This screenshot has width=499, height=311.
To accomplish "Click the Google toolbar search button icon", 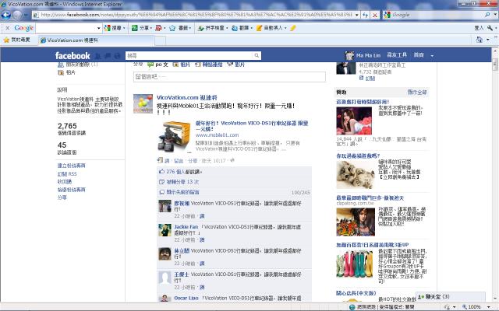I will click(108, 28).
